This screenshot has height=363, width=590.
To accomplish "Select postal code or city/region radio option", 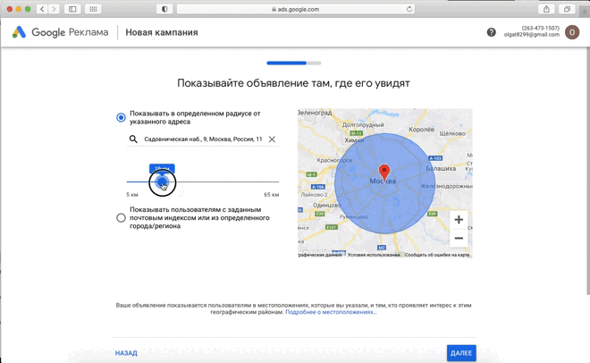I will pyautogui.click(x=121, y=218).
